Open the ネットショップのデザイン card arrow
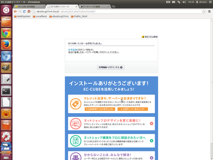This screenshot has height=160, width=213. pyautogui.click(x=152, y=123)
